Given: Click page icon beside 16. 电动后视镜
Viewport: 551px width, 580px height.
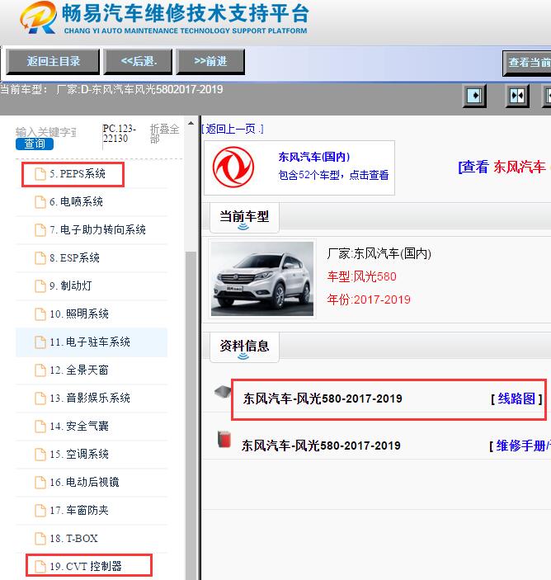Looking at the screenshot, I should click(40, 483).
